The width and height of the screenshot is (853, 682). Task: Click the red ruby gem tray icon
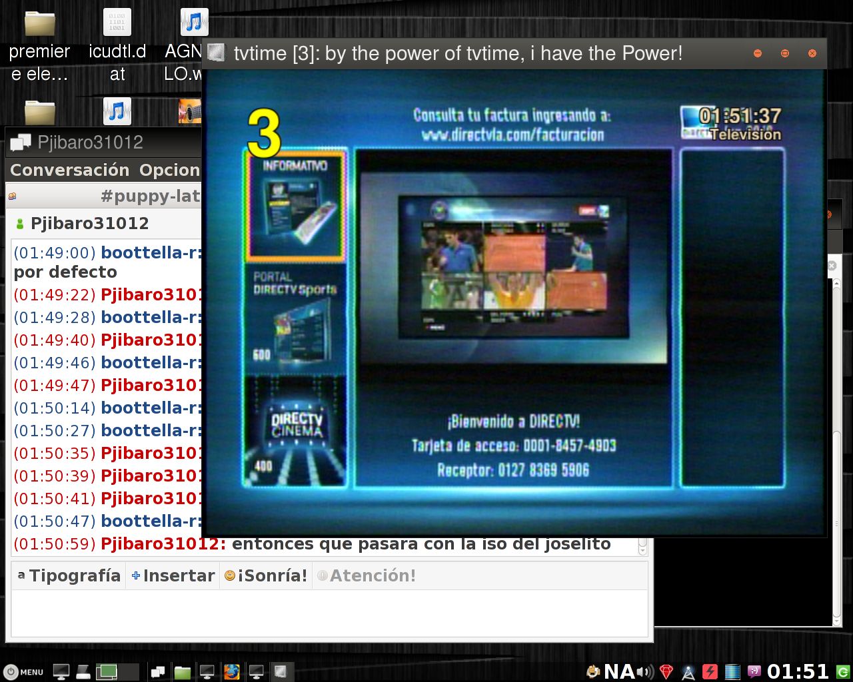tap(666, 672)
